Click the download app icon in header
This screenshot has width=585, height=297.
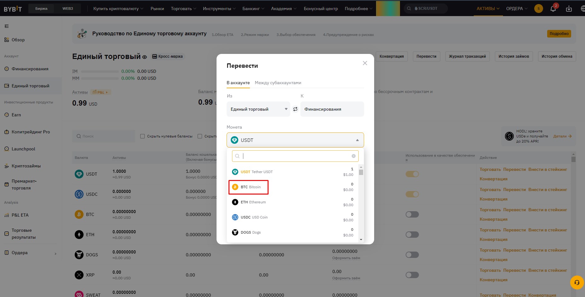coord(569,9)
